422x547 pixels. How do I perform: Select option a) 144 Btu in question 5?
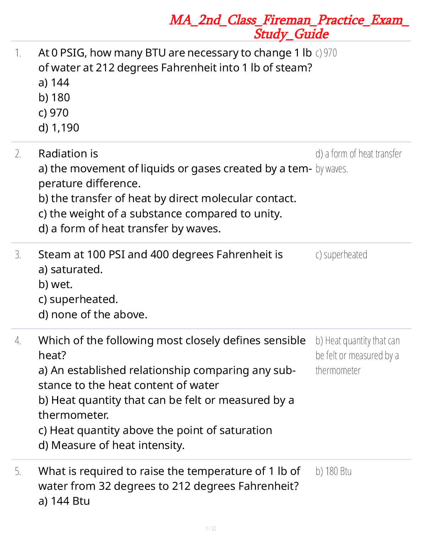pyautogui.click(x=64, y=501)
